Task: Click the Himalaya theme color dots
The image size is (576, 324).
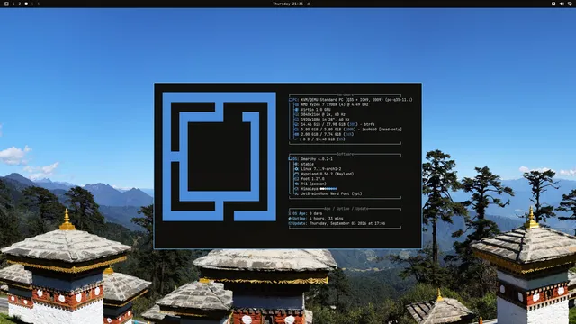Action: pyautogui.click(x=328, y=189)
